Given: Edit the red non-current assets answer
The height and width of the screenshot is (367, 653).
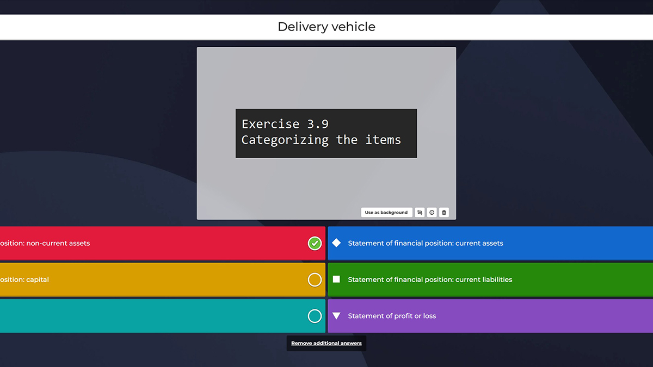Looking at the screenshot, I should click(163, 243).
